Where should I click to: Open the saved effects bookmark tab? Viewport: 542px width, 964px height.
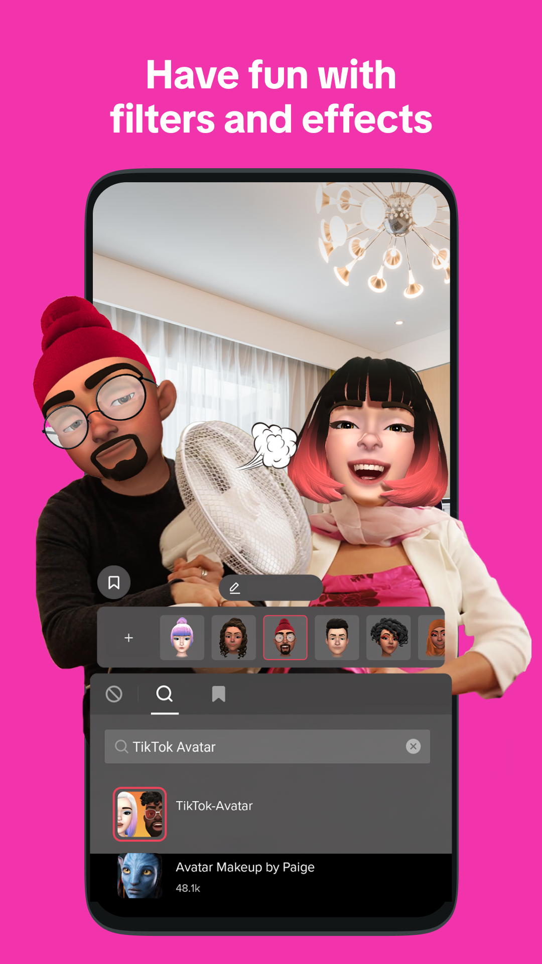[x=218, y=694]
